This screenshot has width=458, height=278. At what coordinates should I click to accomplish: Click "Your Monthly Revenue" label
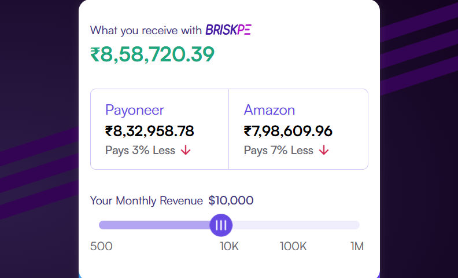point(146,201)
